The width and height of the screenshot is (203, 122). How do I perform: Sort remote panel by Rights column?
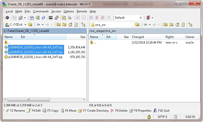174,37
